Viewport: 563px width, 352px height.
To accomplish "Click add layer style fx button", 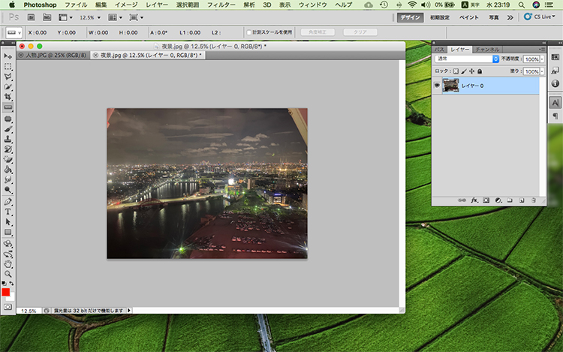I will [474, 200].
